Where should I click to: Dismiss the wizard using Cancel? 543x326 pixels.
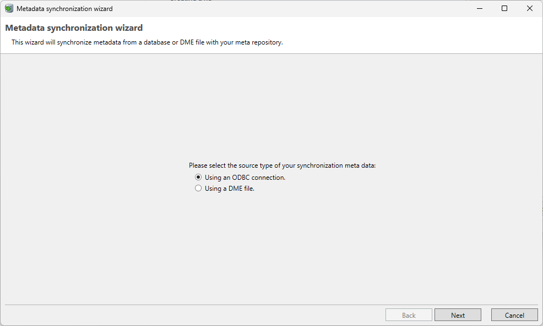click(x=514, y=314)
